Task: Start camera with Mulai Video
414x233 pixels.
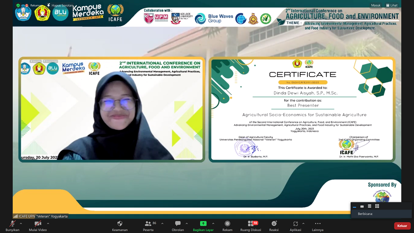Action: click(38, 226)
